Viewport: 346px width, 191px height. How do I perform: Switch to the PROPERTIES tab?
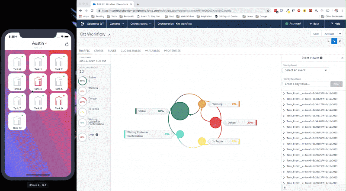coord(172,51)
